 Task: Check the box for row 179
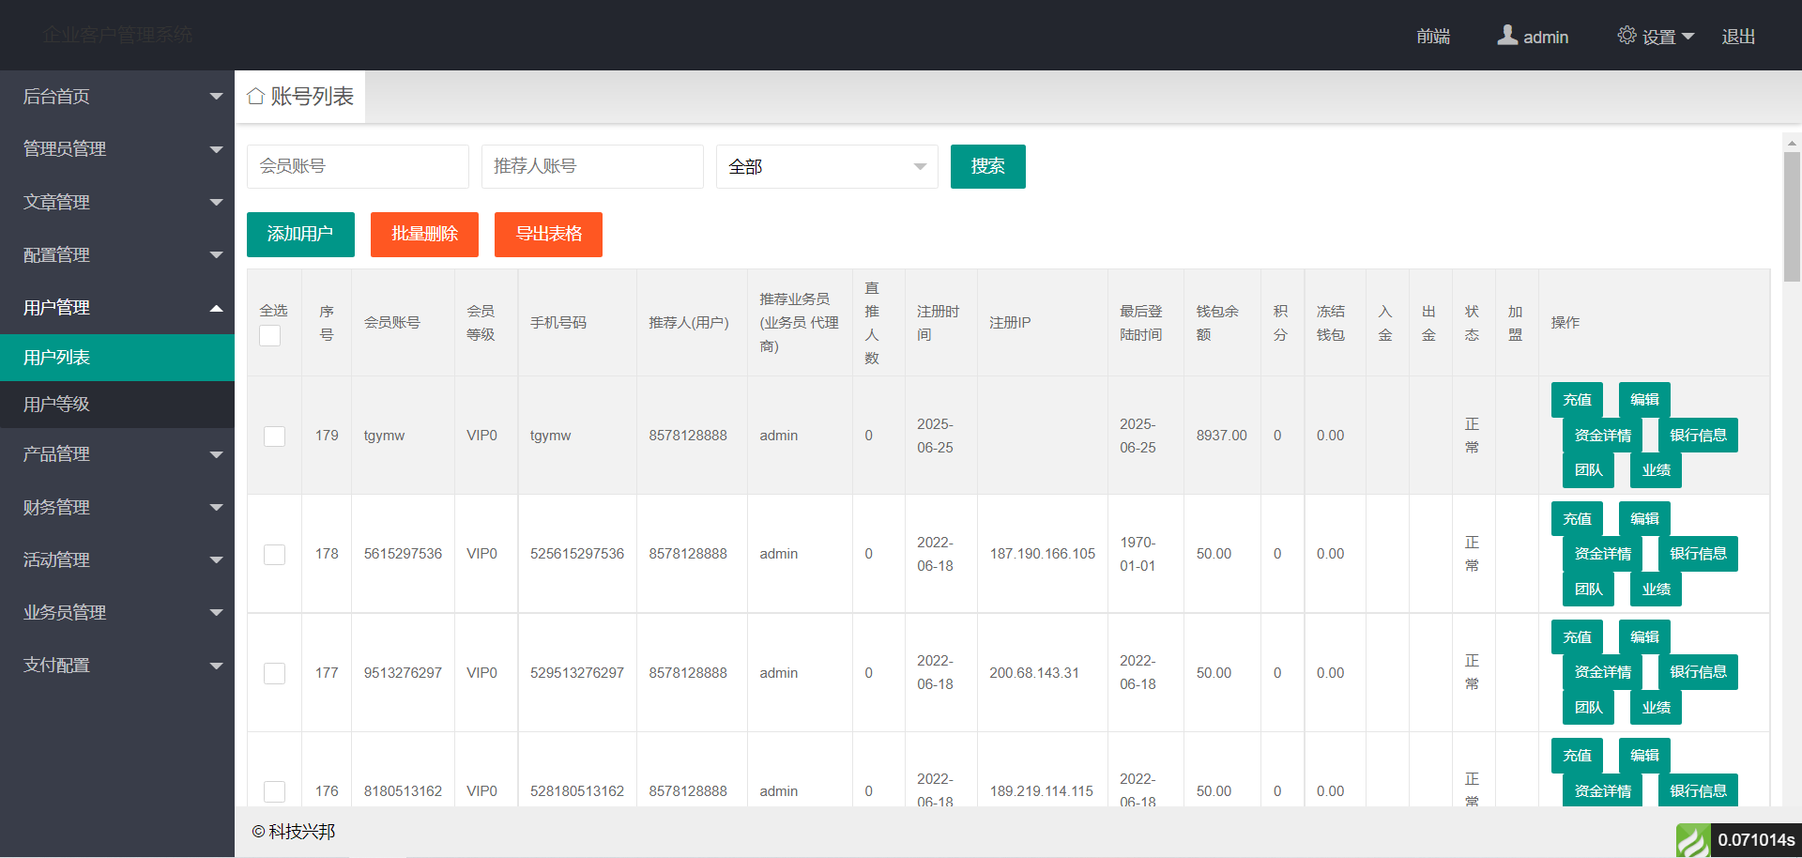[274, 437]
